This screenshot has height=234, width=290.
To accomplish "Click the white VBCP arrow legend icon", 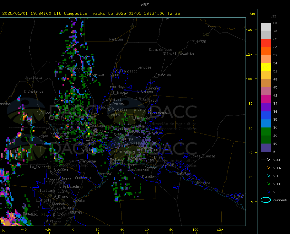I will 266,160.
